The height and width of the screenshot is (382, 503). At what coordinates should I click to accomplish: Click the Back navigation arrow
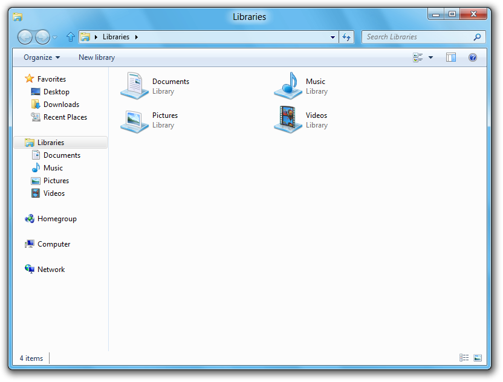(x=25, y=37)
